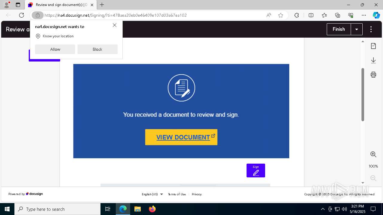Screen dimensions: 383x215
Task: Click the document vertical scrollbar thumb
Action: (363, 95)
